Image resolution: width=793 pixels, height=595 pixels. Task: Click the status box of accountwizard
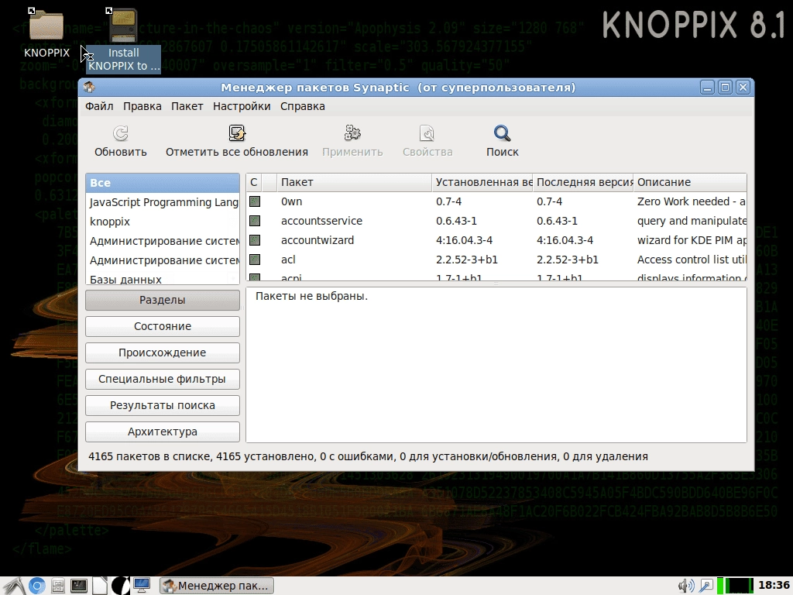[255, 240]
